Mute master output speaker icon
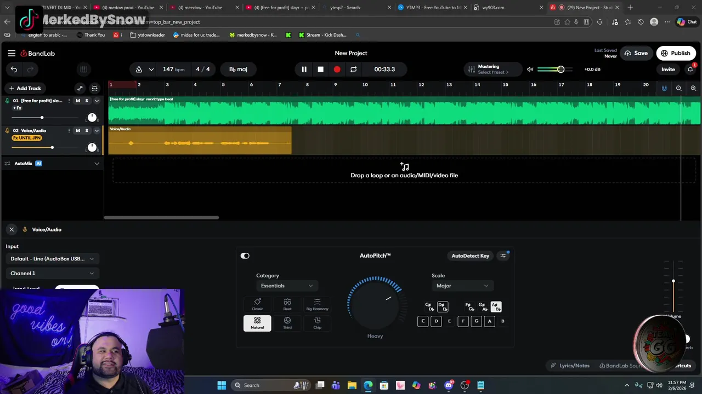Viewport: 702px width, 394px height. 530,69
